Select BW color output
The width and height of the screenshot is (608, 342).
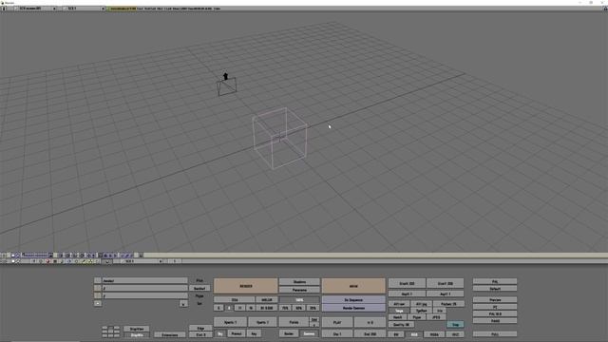coord(396,334)
